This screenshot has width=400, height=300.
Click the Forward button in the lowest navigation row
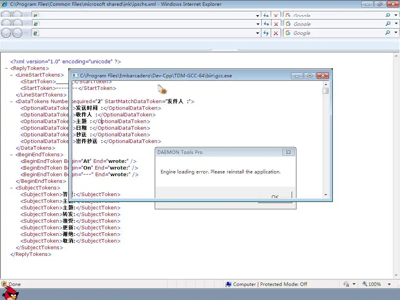click(x=17, y=33)
